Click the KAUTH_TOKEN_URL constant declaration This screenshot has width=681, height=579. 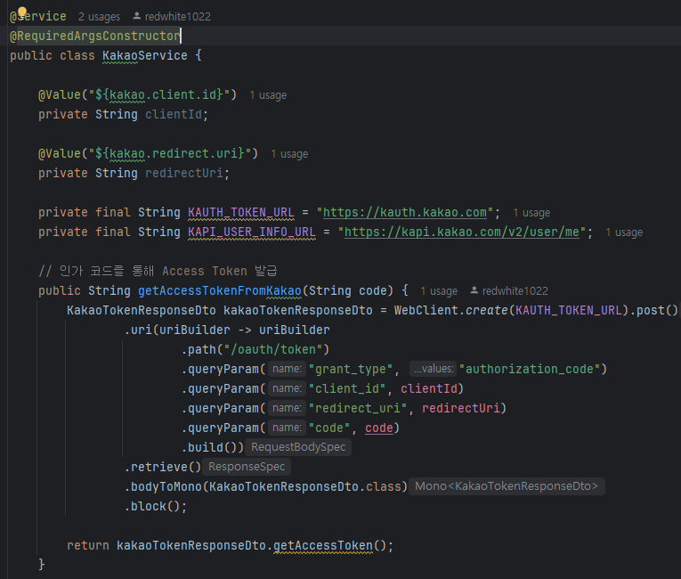241,213
